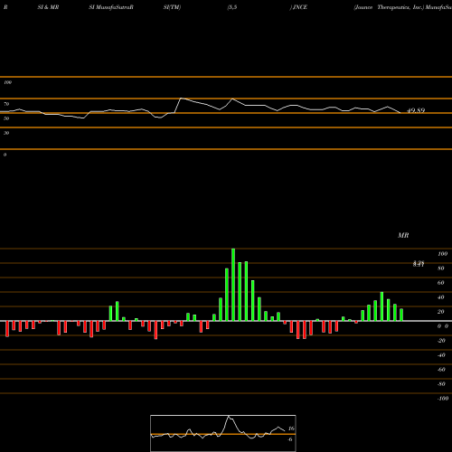
Task: Click the -60 label on MR axis
Action: [x=441, y=370]
